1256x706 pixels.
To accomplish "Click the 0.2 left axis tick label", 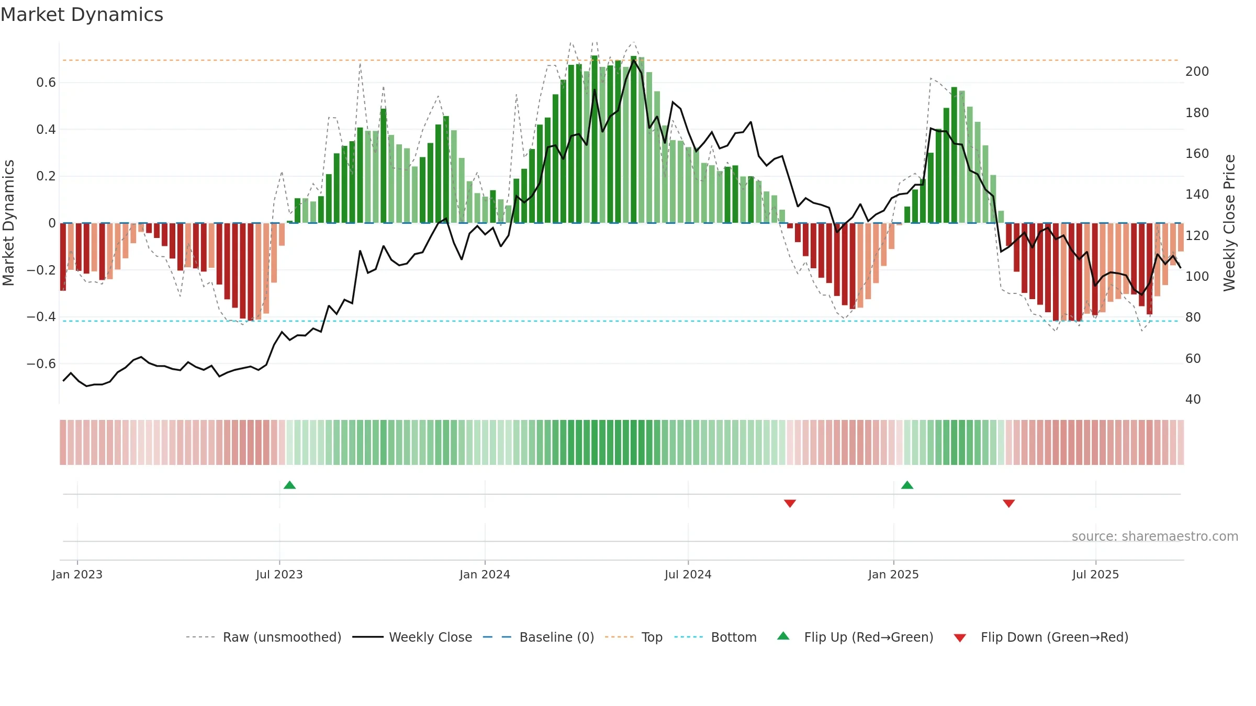I will (46, 176).
